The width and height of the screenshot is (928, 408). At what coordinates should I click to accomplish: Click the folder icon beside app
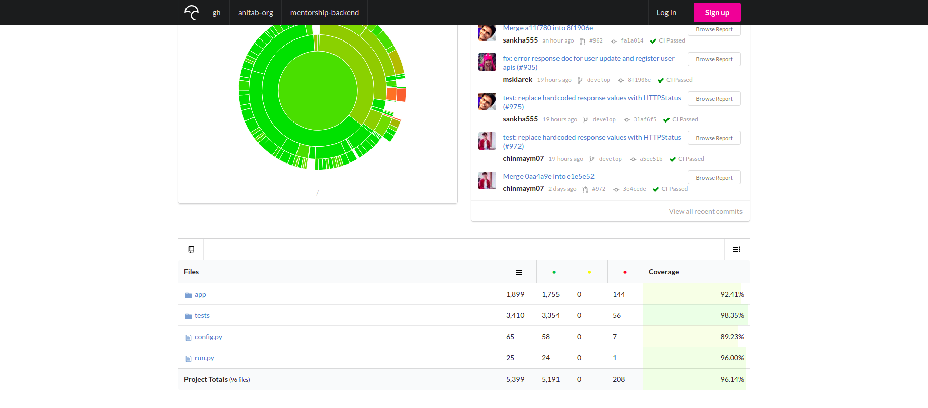coord(189,295)
